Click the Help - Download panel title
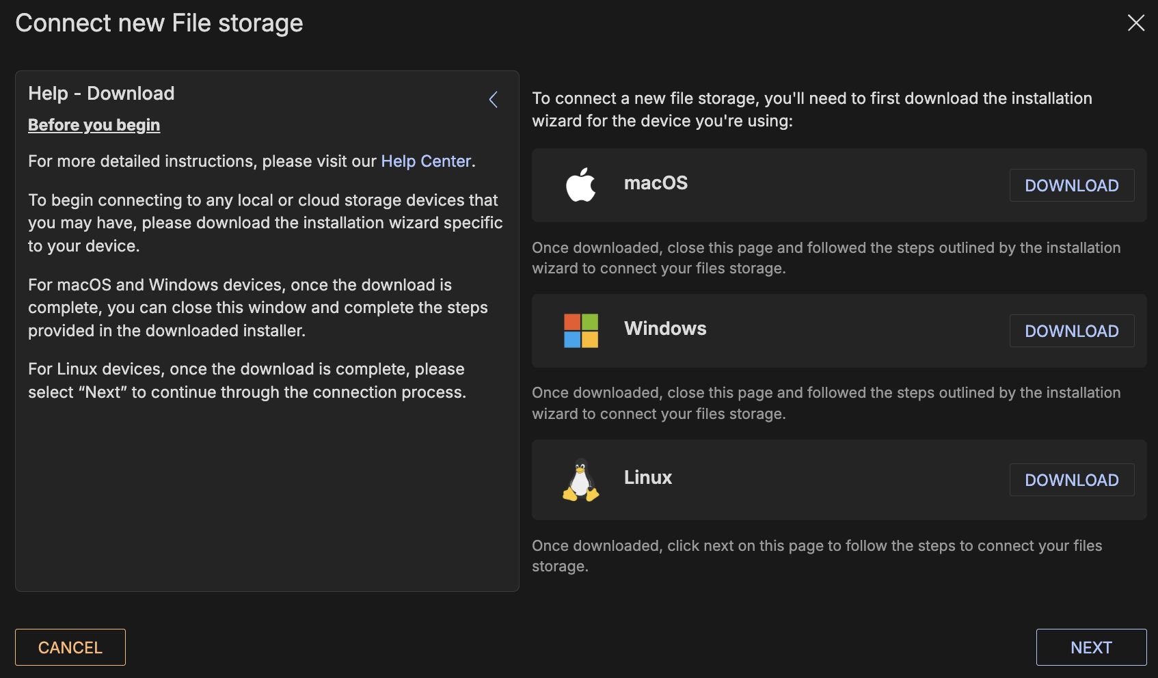Viewport: 1158px width, 678px height. pos(101,94)
